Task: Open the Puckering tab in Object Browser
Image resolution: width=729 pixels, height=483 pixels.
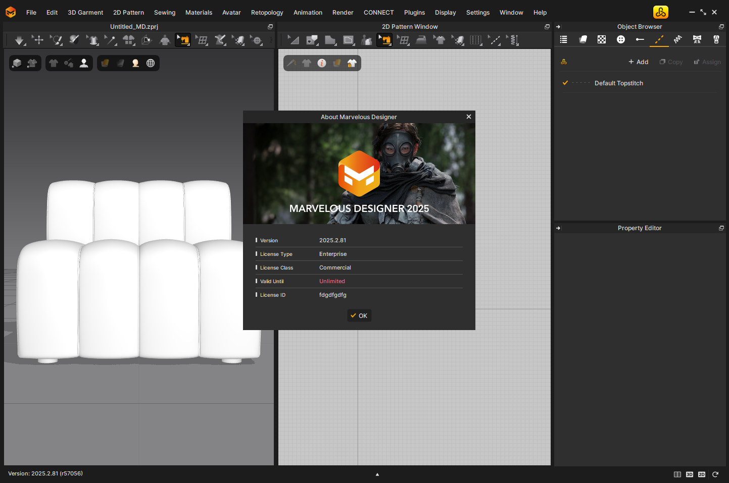Action: pos(677,39)
